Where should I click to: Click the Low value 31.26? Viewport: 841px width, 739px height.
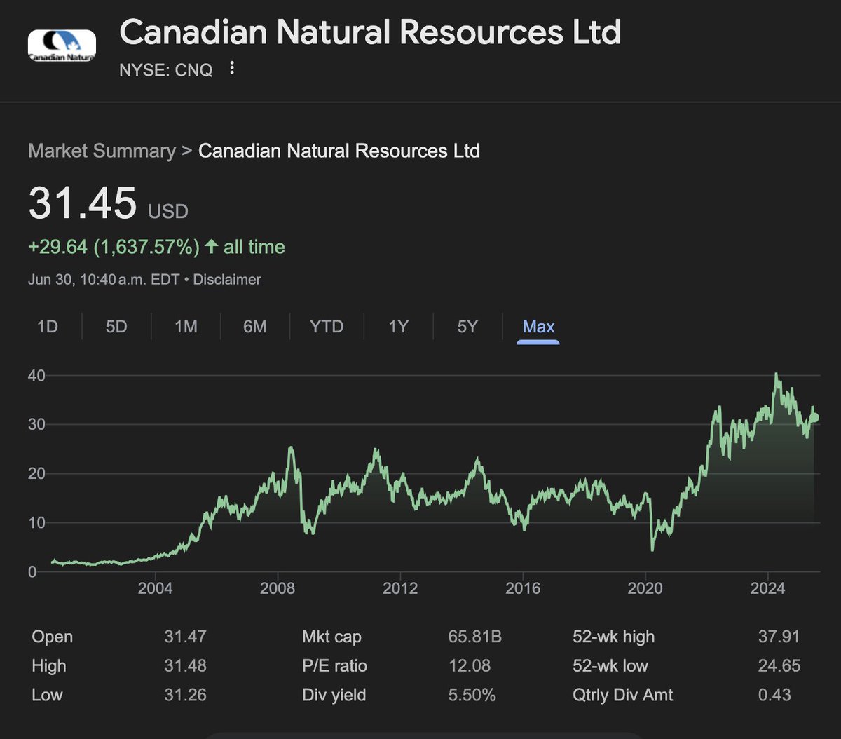point(185,696)
